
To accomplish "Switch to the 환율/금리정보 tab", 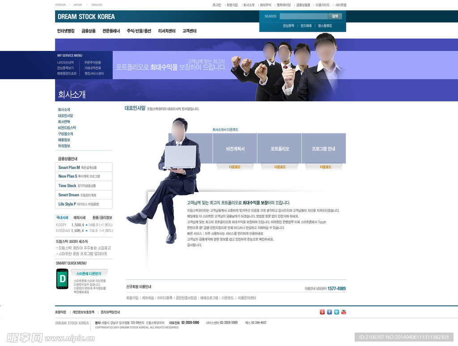I will pyautogui.click(x=102, y=217).
